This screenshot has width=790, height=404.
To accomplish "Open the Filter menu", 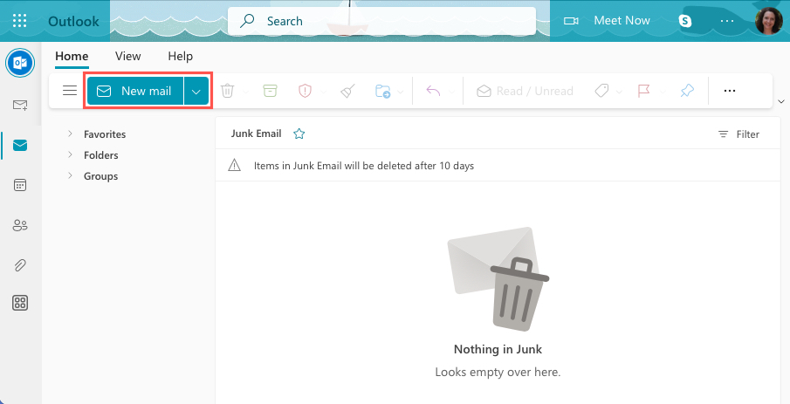I will pos(738,134).
